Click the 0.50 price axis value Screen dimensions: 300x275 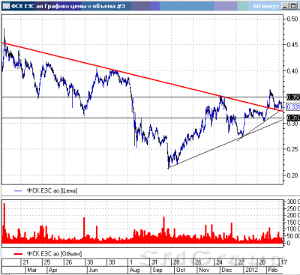point(292,19)
